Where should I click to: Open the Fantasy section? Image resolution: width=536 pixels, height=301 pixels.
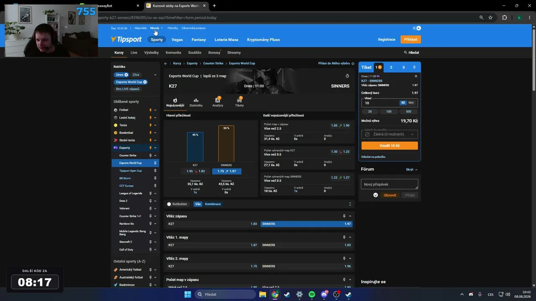(199, 40)
